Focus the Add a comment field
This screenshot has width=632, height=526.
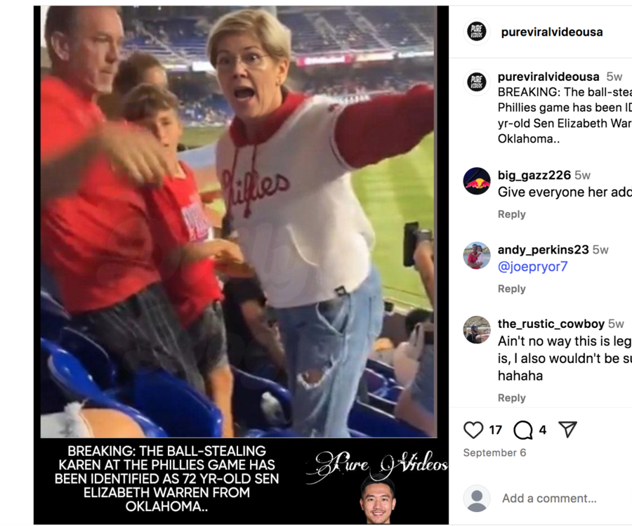click(x=549, y=499)
